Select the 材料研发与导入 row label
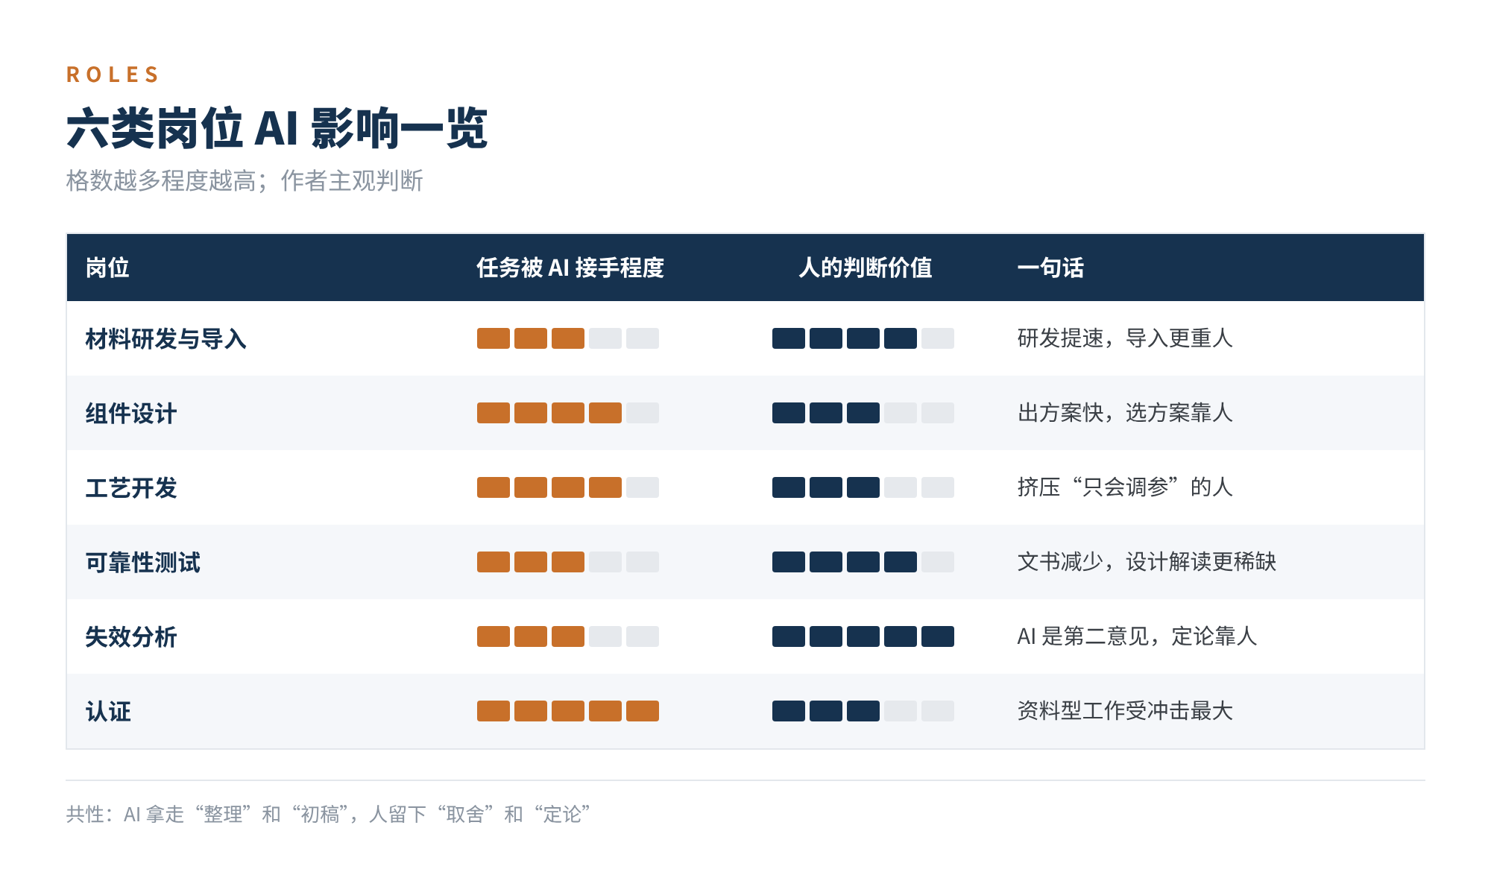Viewport: 1491px width, 869px height. click(166, 338)
